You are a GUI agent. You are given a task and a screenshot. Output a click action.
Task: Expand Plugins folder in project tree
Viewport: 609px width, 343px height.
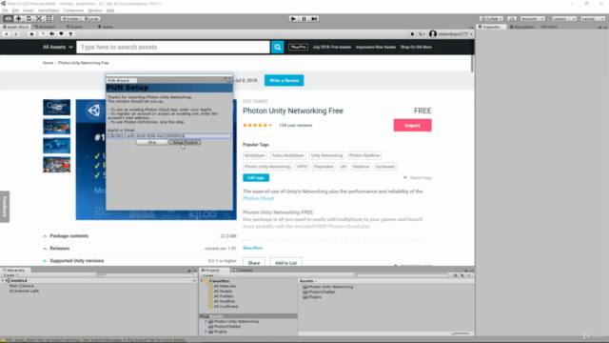tap(206, 332)
